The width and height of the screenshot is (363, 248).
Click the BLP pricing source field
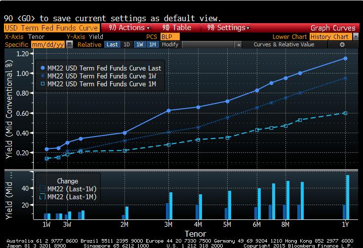(x=170, y=37)
